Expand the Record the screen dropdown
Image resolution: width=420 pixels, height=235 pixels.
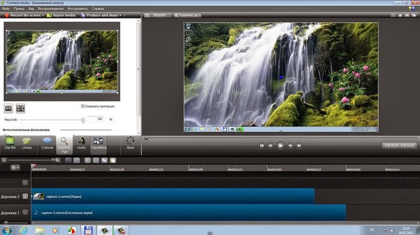[x=43, y=15]
